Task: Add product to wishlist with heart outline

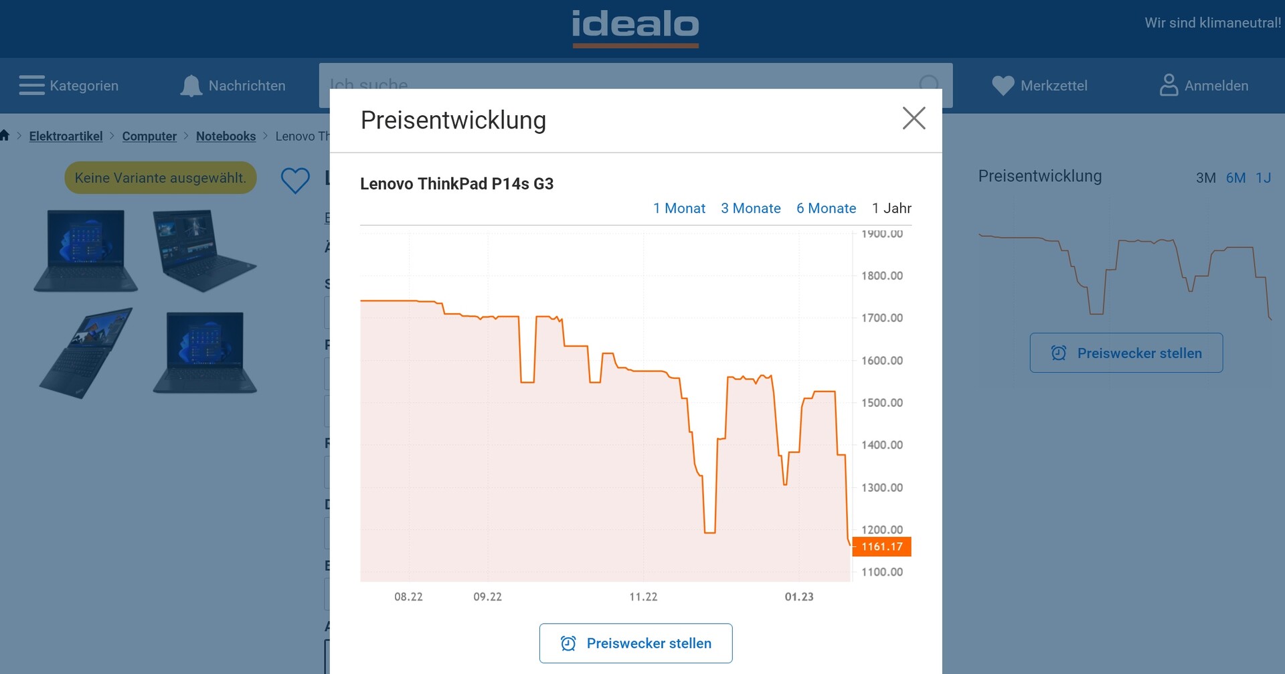Action: click(x=295, y=180)
